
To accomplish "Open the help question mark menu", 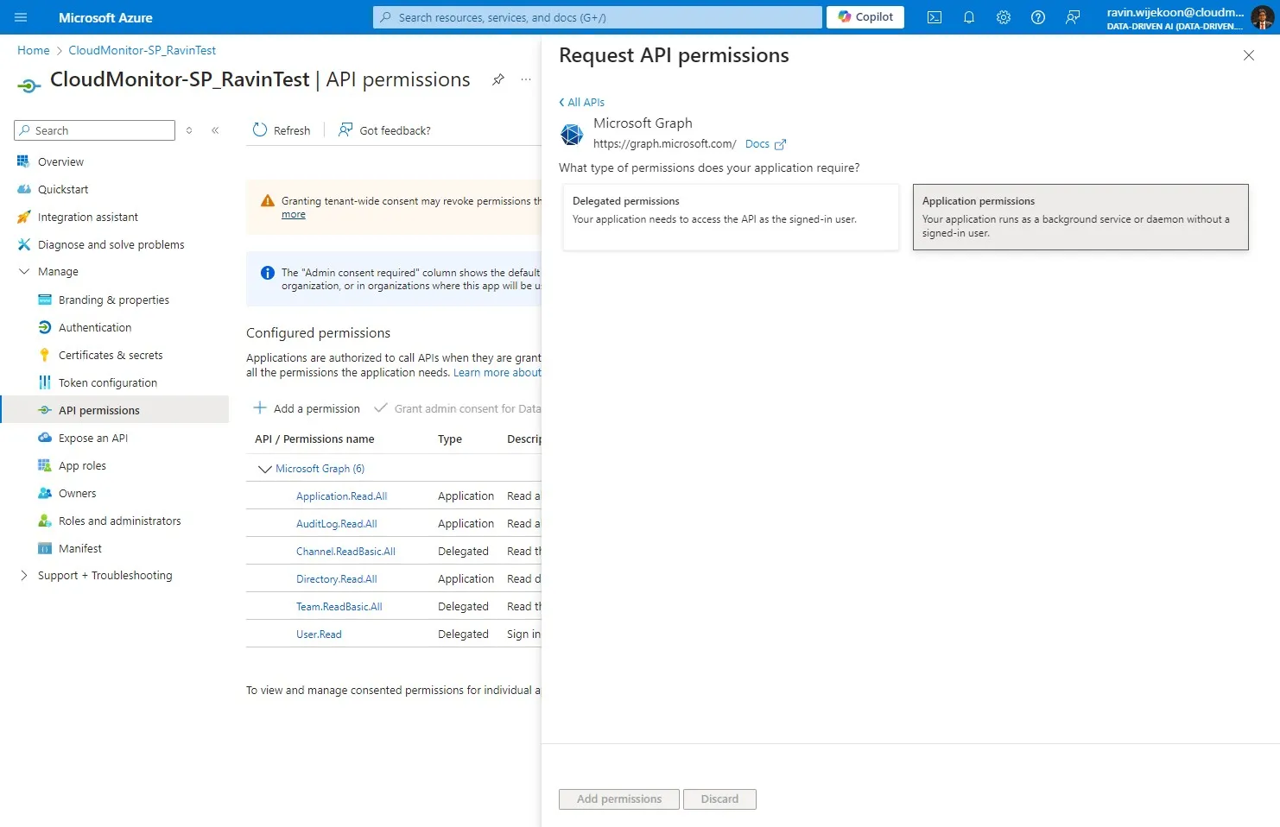I will 1038,17.
